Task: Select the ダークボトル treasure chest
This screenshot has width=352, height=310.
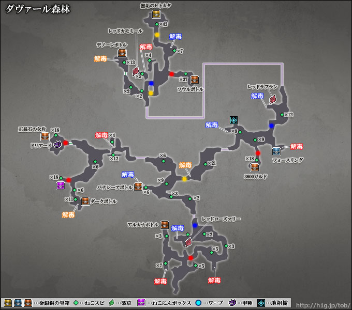Action: 85,201
